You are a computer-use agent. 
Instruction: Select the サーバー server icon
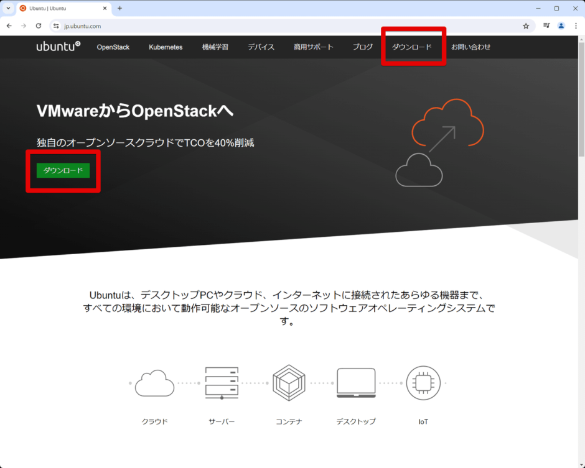pyautogui.click(x=222, y=383)
